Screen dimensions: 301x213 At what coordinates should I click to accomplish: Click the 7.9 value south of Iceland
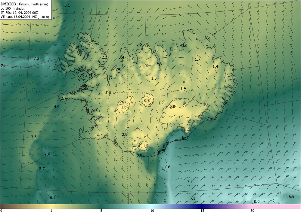pos(167,166)
